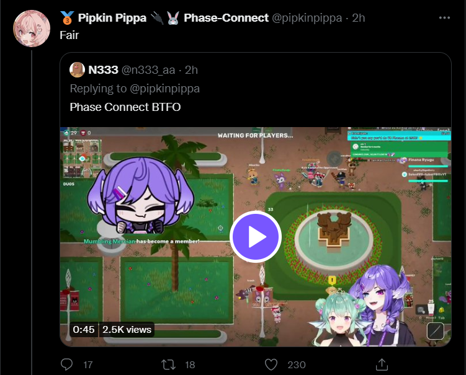
Task: Play the embedded video
Action: tap(256, 237)
